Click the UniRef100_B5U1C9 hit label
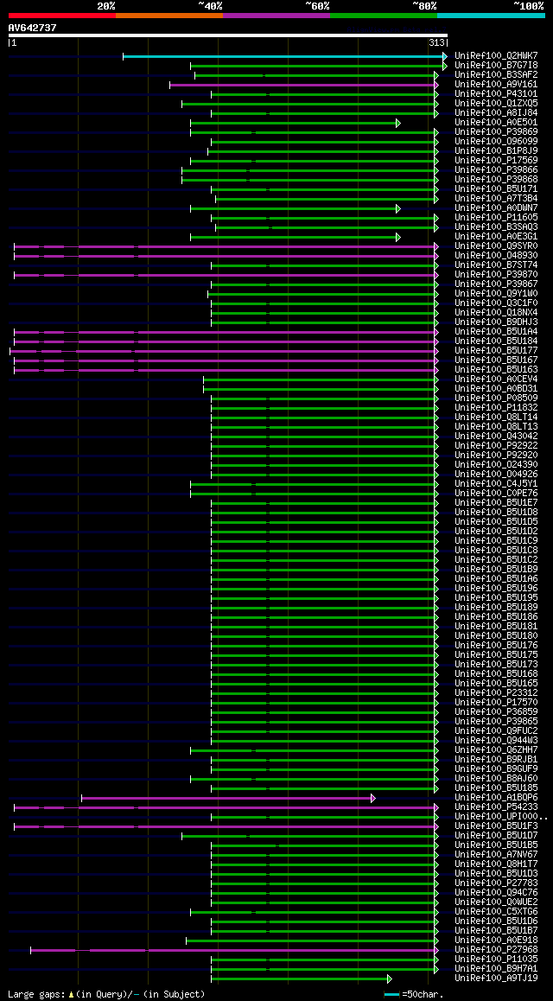Screen dimensions: 553x1001 tap(496, 541)
